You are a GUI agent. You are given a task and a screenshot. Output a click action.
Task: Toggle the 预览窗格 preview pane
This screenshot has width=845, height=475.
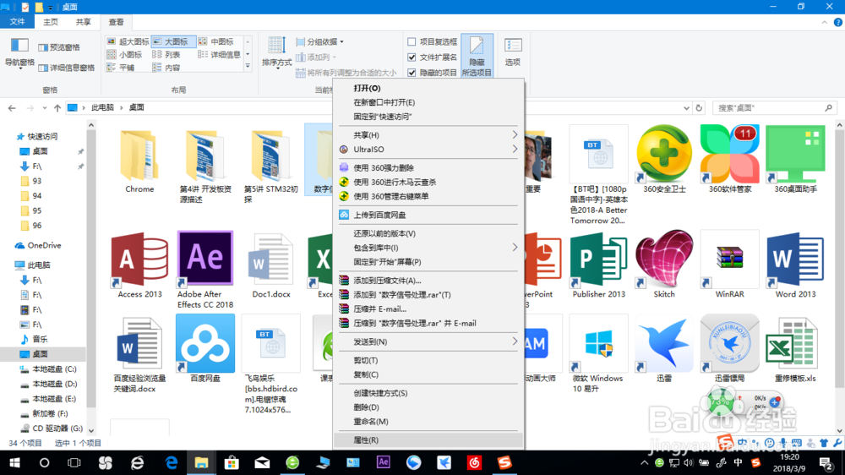click(x=59, y=47)
